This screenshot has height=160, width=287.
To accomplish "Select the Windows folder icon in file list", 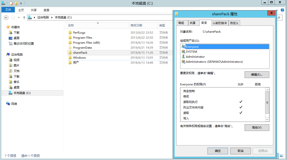I will 70,58.
